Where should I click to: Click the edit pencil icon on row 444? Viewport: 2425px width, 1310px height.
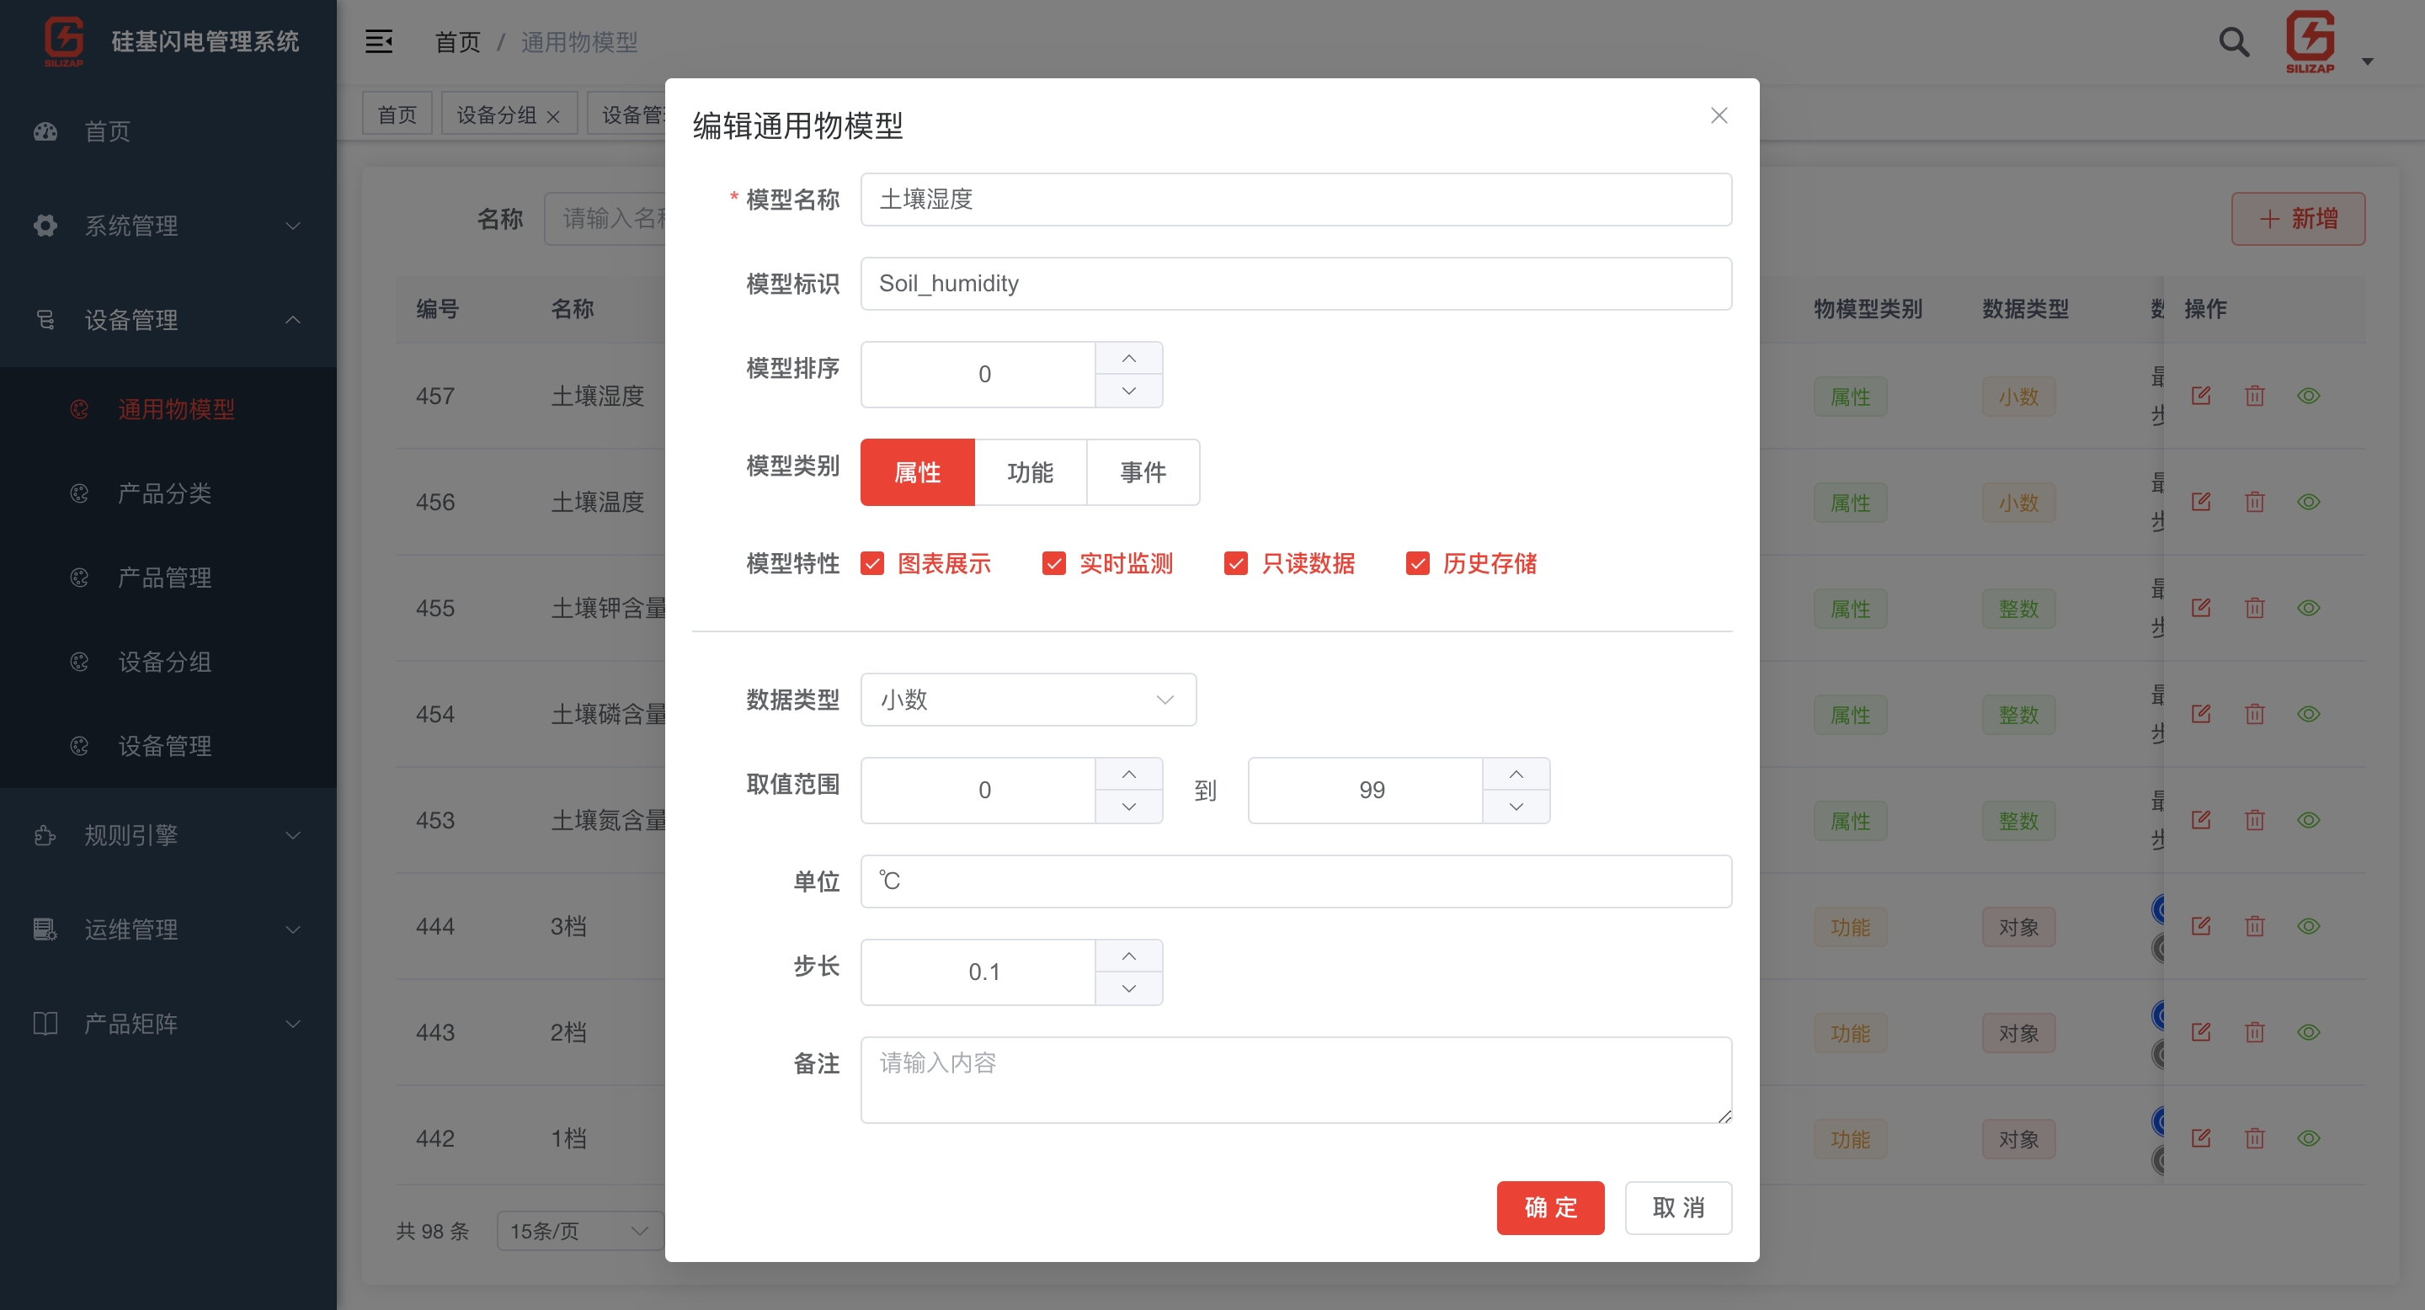point(2202,926)
